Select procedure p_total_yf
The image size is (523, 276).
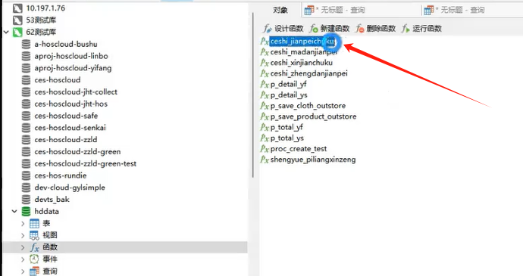click(287, 127)
